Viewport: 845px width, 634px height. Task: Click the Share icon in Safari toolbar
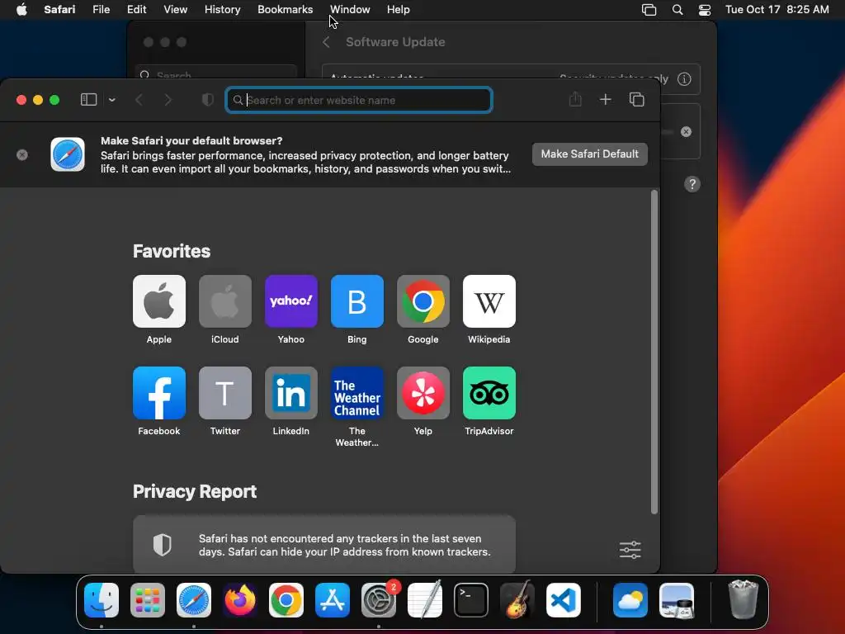coord(575,99)
